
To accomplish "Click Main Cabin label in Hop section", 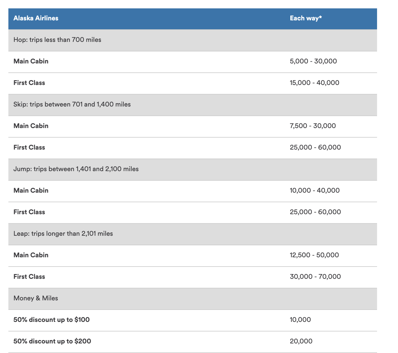I will pyautogui.click(x=31, y=61).
